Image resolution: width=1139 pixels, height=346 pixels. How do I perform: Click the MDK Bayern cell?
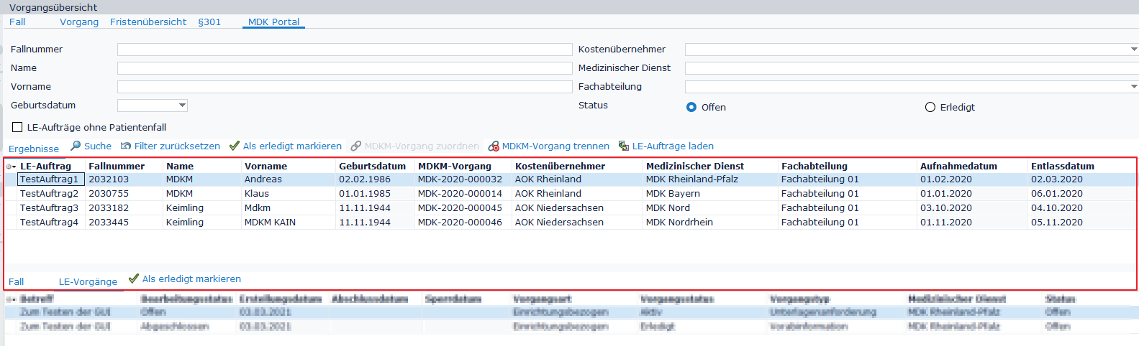[x=710, y=194]
